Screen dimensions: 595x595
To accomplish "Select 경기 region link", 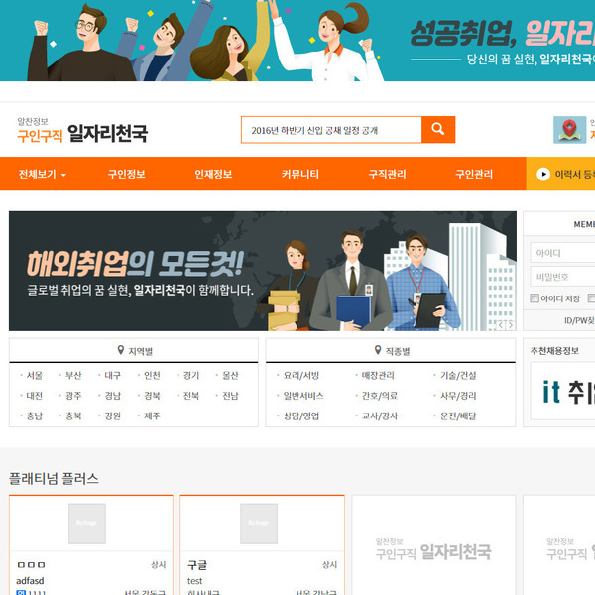I will pyautogui.click(x=191, y=375).
